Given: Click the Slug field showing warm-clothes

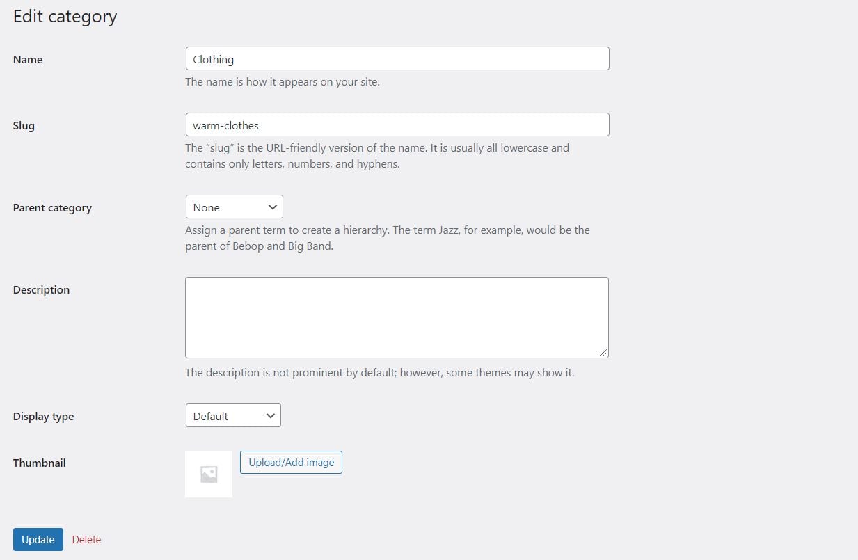Looking at the screenshot, I should click(x=397, y=125).
